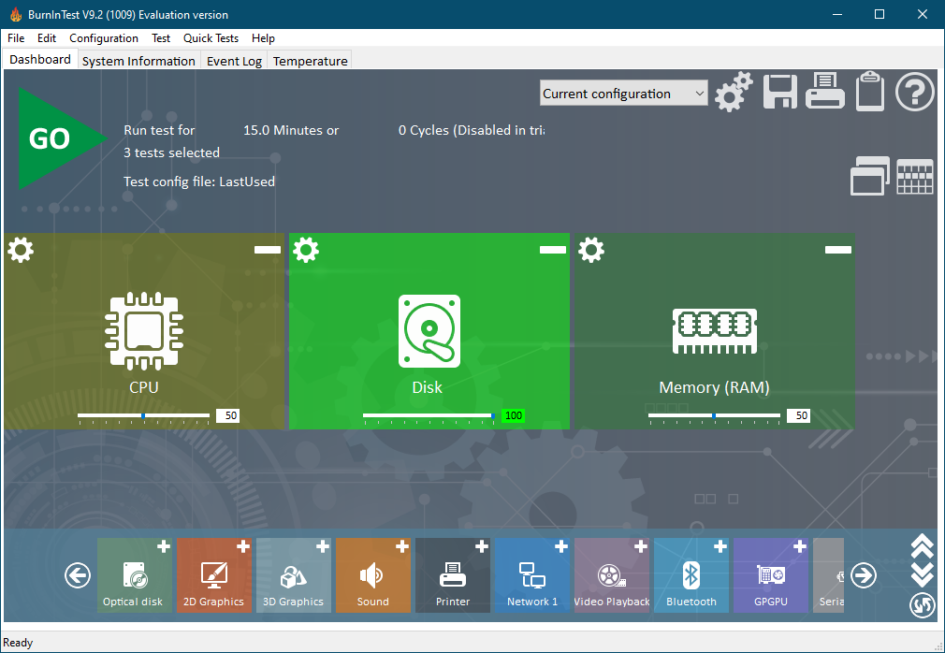Open help with the question mark icon
The height and width of the screenshot is (653, 945).
(914, 92)
